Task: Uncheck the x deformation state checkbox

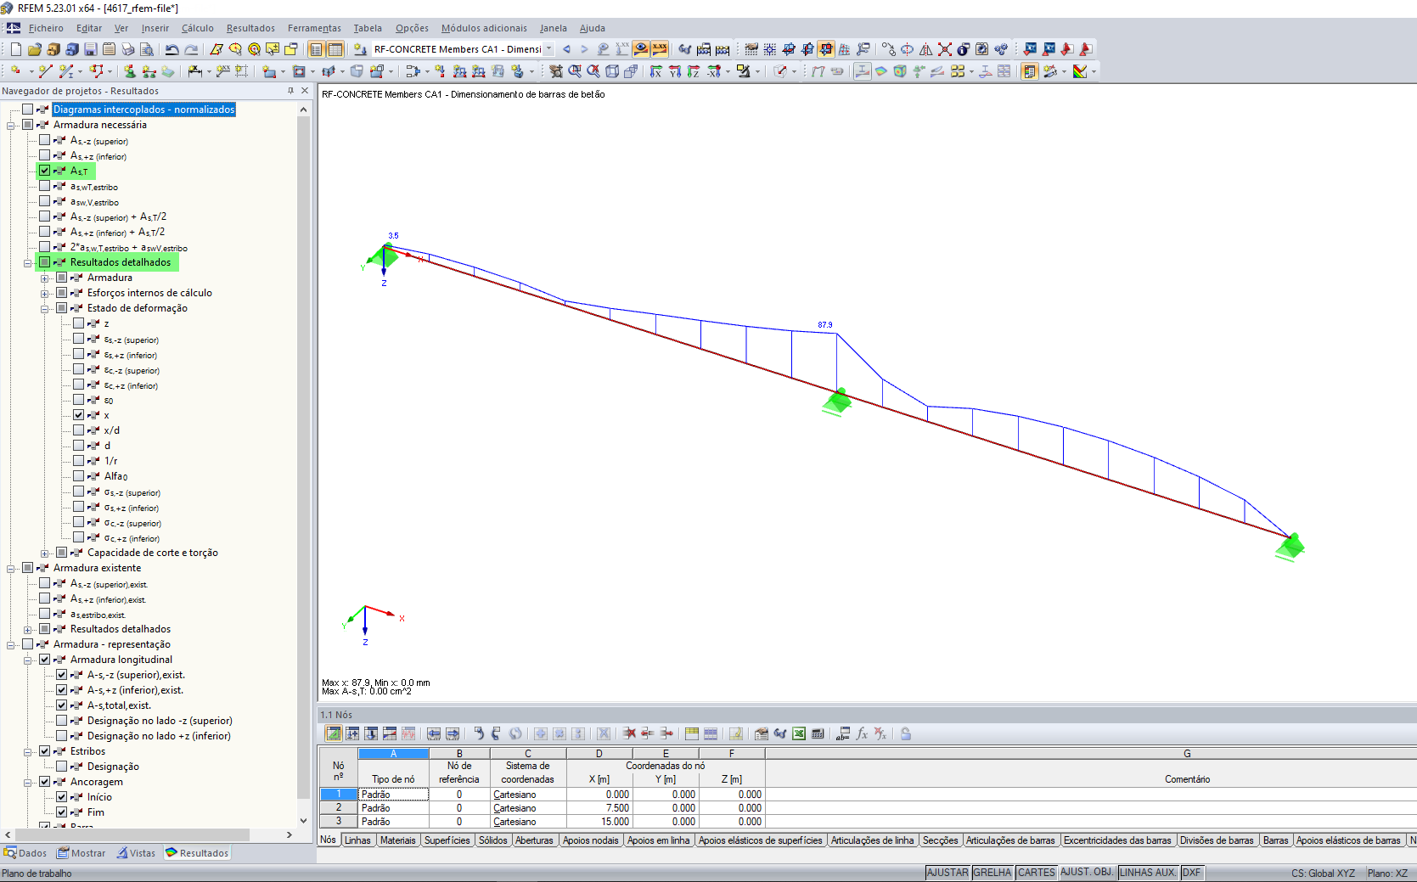Action: pos(78,415)
